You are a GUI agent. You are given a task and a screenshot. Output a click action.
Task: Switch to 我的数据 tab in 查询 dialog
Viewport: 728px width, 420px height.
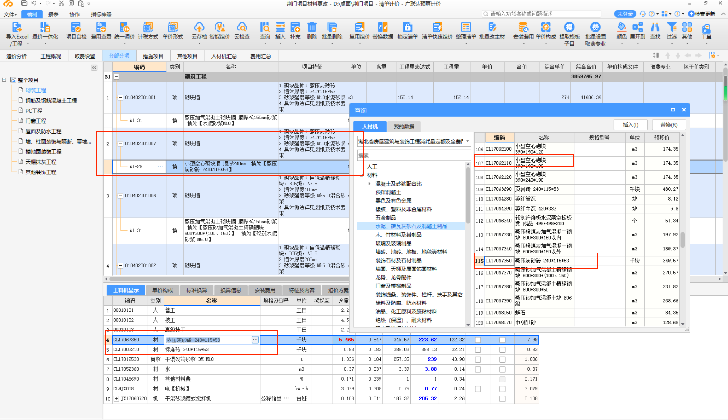[404, 126]
